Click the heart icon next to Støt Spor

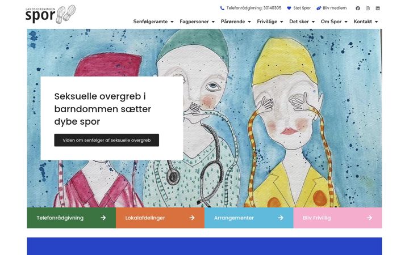[289, 8]
